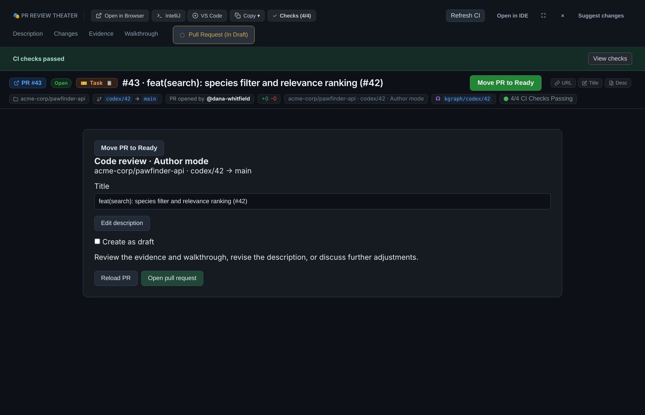
Task: Switch to the Changes tab
Action: click(66, 34)
